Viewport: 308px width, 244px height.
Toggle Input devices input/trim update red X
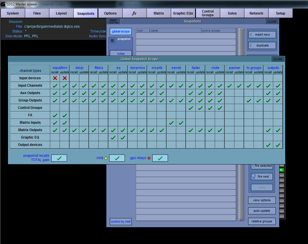(65, 78)
